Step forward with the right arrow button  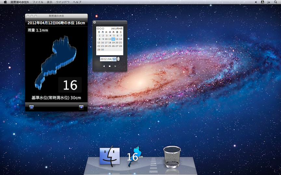point(115,66)
